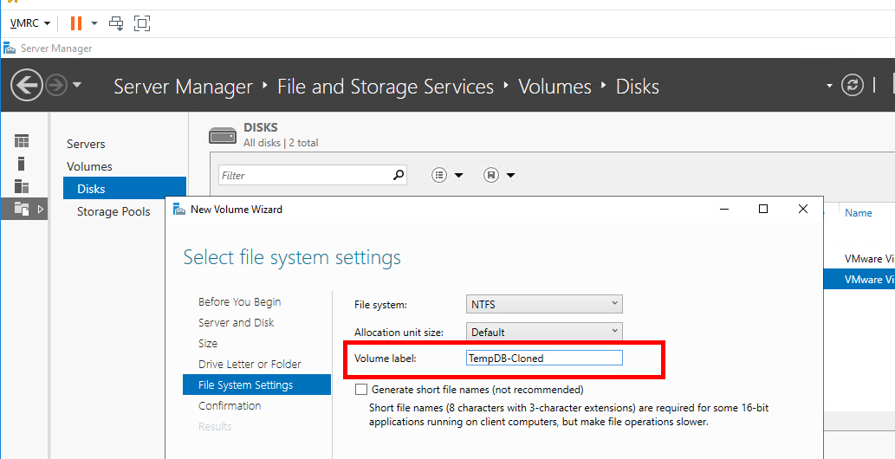Screen dimensions: 895x459
Task: Click the VMRC send Ctrl+Alt+Del icon
Action: point(116,23)
